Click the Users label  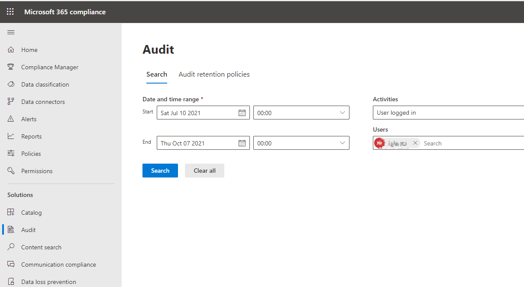coord(381,129)
